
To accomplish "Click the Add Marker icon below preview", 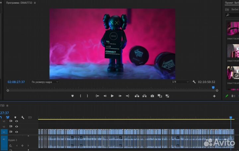I will [72, 96].
